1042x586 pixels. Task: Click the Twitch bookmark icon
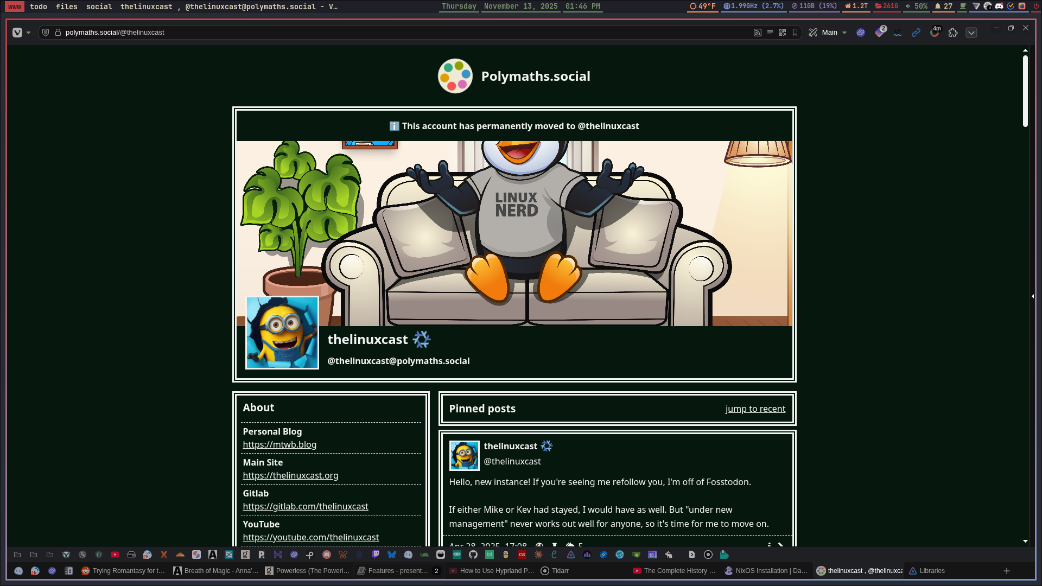click(375, 555)
